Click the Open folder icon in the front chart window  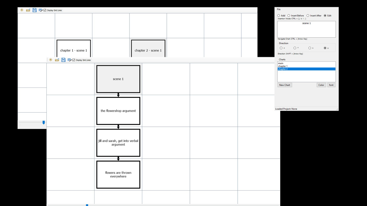(57, 60)
